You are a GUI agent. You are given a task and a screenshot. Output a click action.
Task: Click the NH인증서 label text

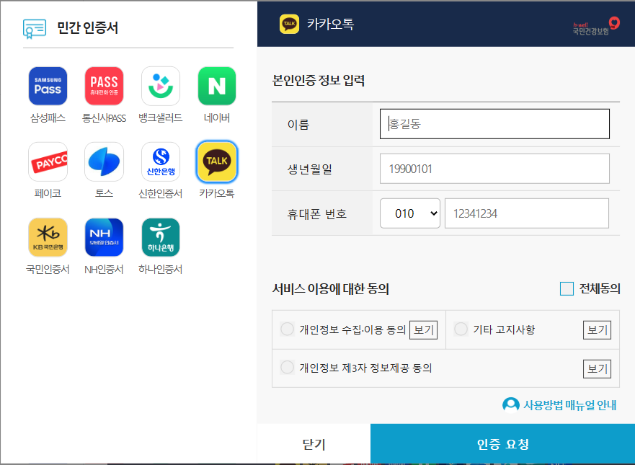tap(104, 270)
